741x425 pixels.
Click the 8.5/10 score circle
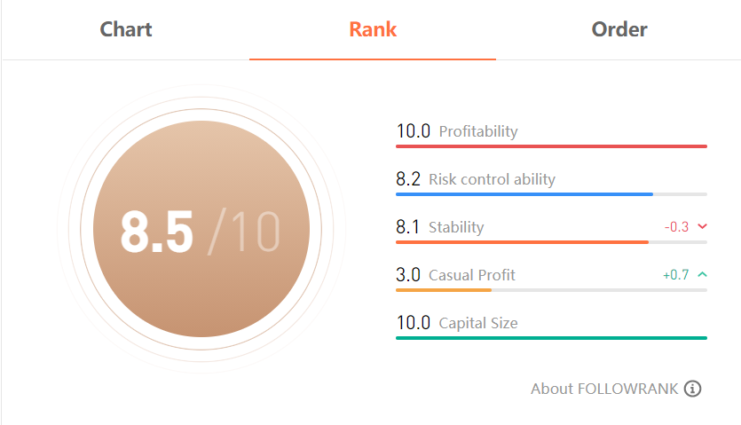click(201, 229)
